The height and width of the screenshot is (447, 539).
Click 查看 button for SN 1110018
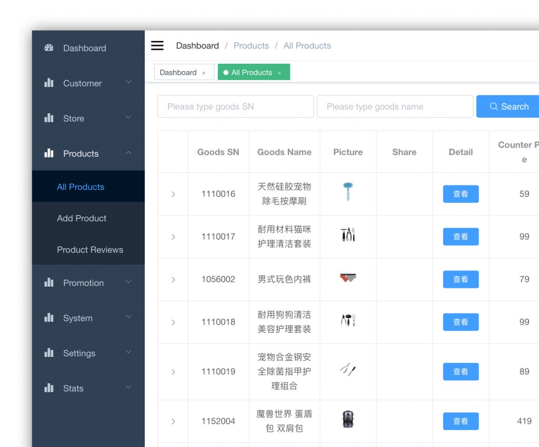[x=461, y=322]
